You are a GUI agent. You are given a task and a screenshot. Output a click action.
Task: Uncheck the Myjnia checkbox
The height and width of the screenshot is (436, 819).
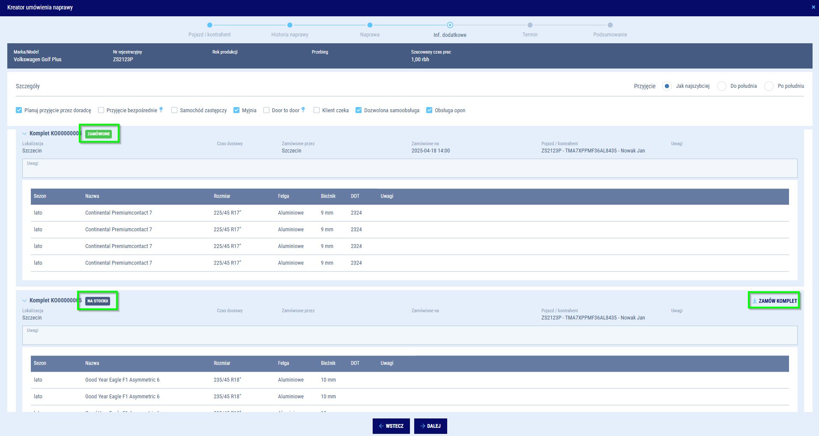coord(236,110)
